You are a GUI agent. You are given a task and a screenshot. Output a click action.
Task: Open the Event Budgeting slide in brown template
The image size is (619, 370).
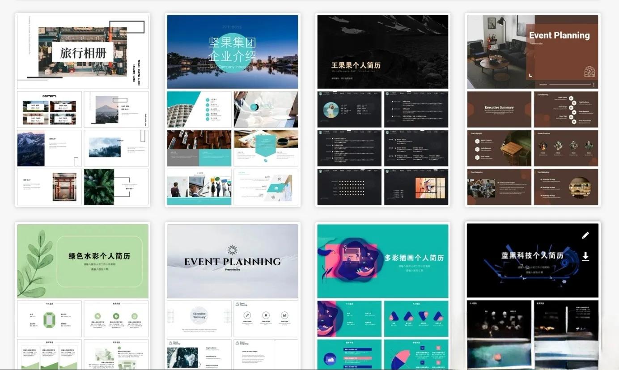500,187
